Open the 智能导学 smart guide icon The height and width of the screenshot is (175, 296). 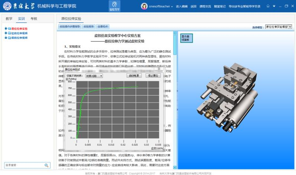[x=114, y=6]
